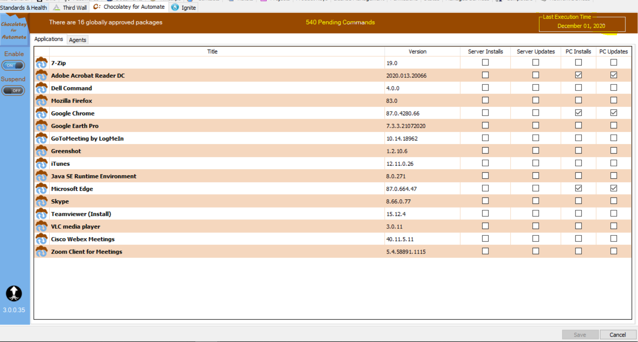The image size is (638, 342).
Task: Click the Save button
Action: (x=580, y=335)
